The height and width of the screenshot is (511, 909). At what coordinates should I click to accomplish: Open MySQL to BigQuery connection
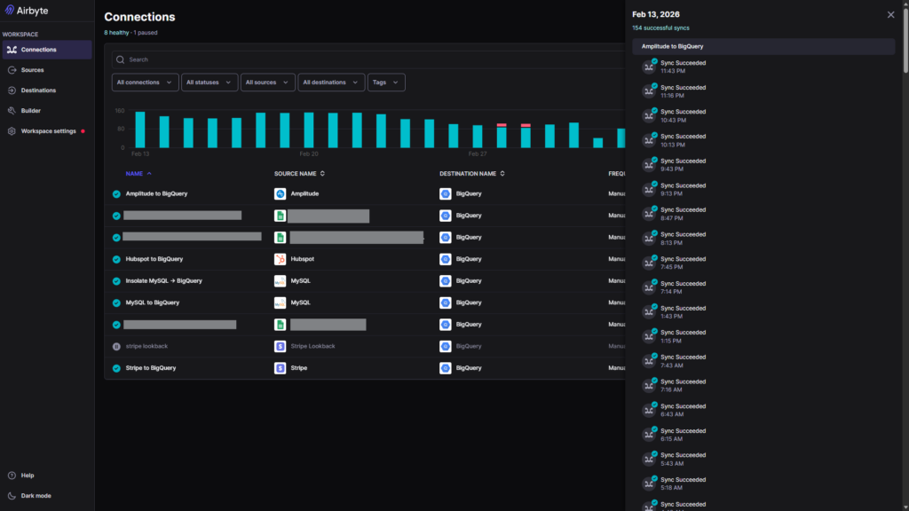(153, 303)
